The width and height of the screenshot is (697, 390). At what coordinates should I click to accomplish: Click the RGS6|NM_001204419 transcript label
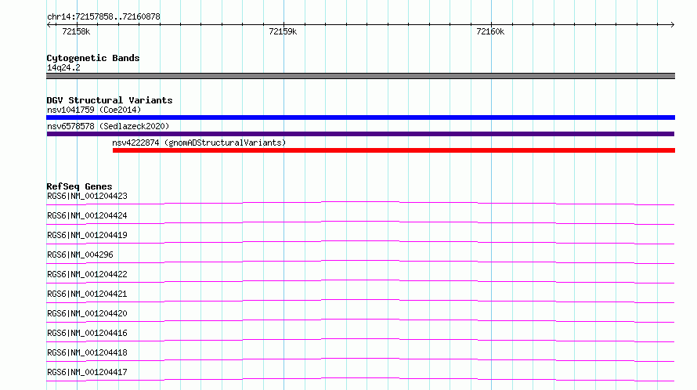87,235
